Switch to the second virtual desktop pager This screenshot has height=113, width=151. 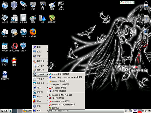20,111
